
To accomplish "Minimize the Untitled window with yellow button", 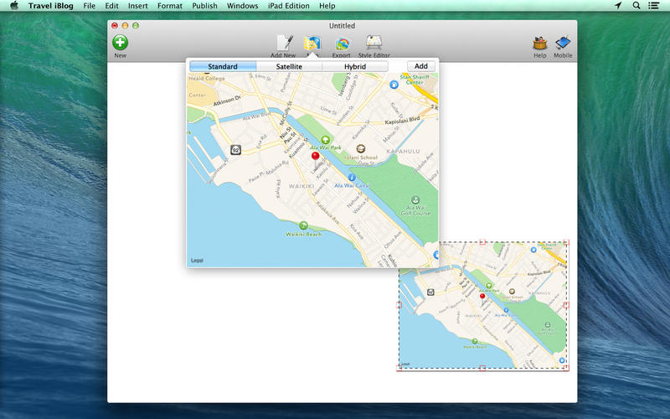I will point(125,26).
